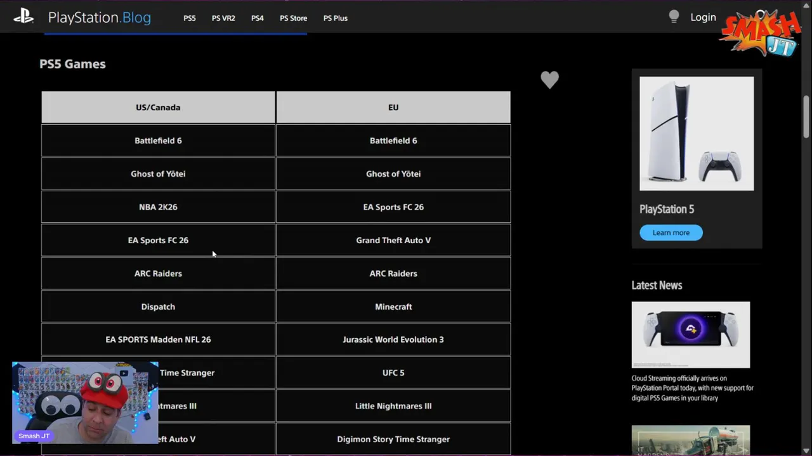This screenshot has height=456, width=812.
Task: Select the UFC 5 cell
Action: (393, 373)
